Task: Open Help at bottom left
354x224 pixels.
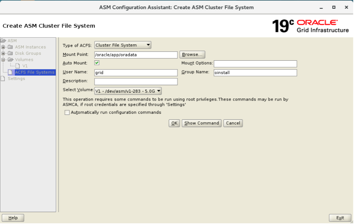Action: click(x=13, y=218)
